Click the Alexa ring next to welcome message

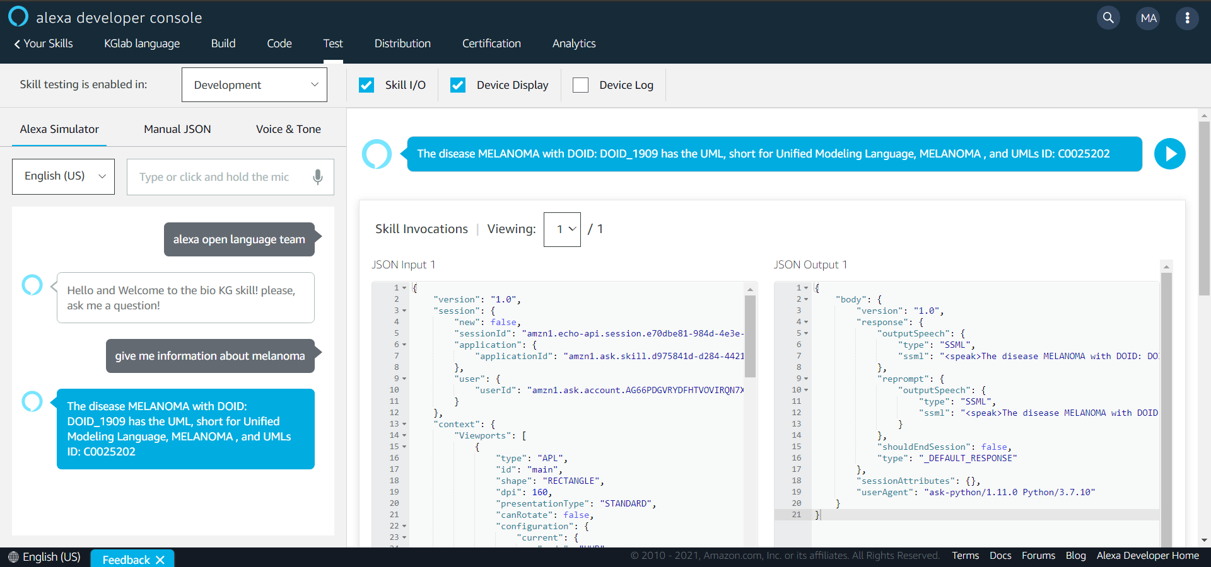tap(32, 285)
